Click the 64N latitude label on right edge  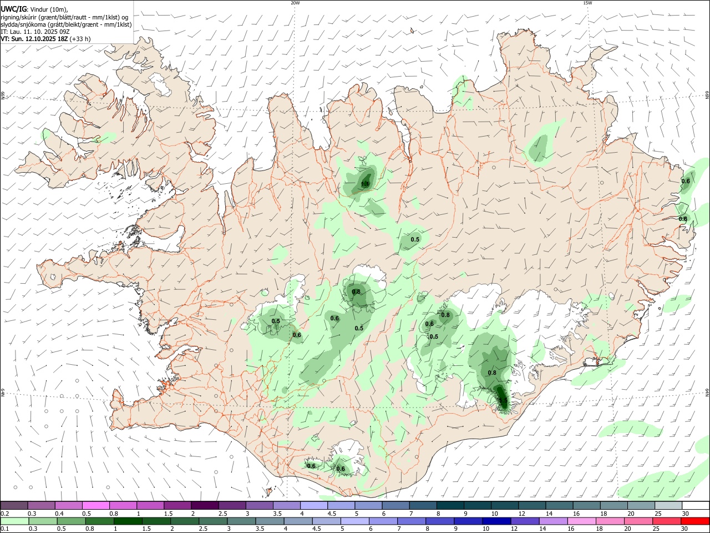(x=707, y=393)
